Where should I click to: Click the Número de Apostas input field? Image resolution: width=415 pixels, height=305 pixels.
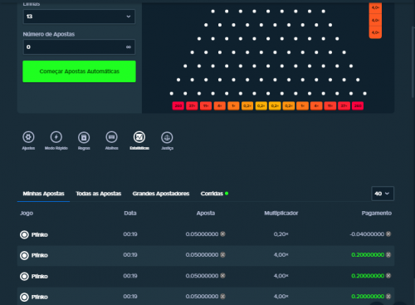(x=79, y=47)
